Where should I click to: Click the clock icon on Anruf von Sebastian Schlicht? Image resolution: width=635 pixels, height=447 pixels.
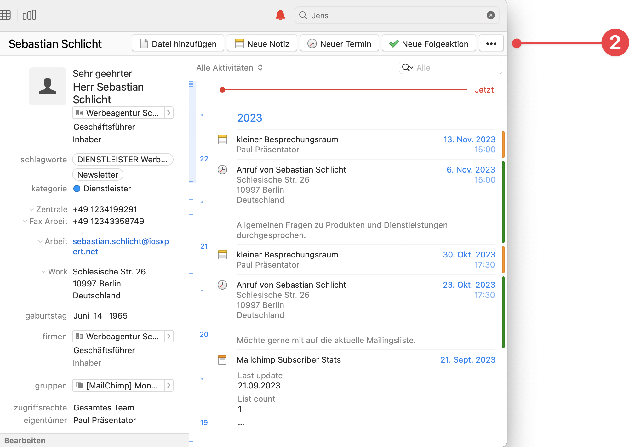click(x=223, y=170)
